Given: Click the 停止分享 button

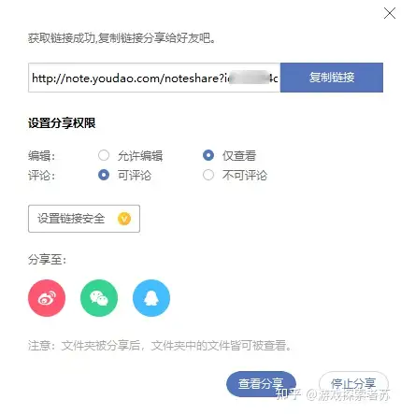Looking at the screenshot, I should (353, 384).
